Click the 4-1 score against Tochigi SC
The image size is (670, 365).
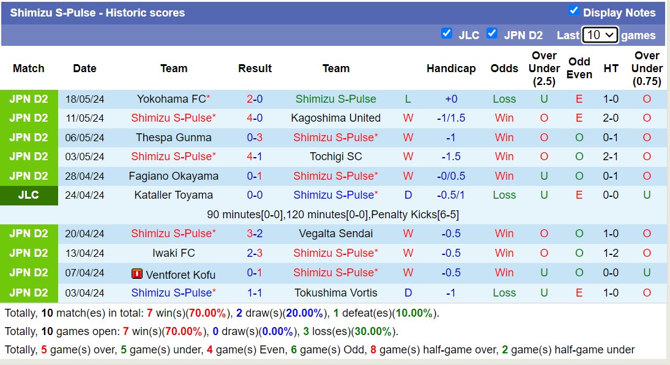point(255,157)
